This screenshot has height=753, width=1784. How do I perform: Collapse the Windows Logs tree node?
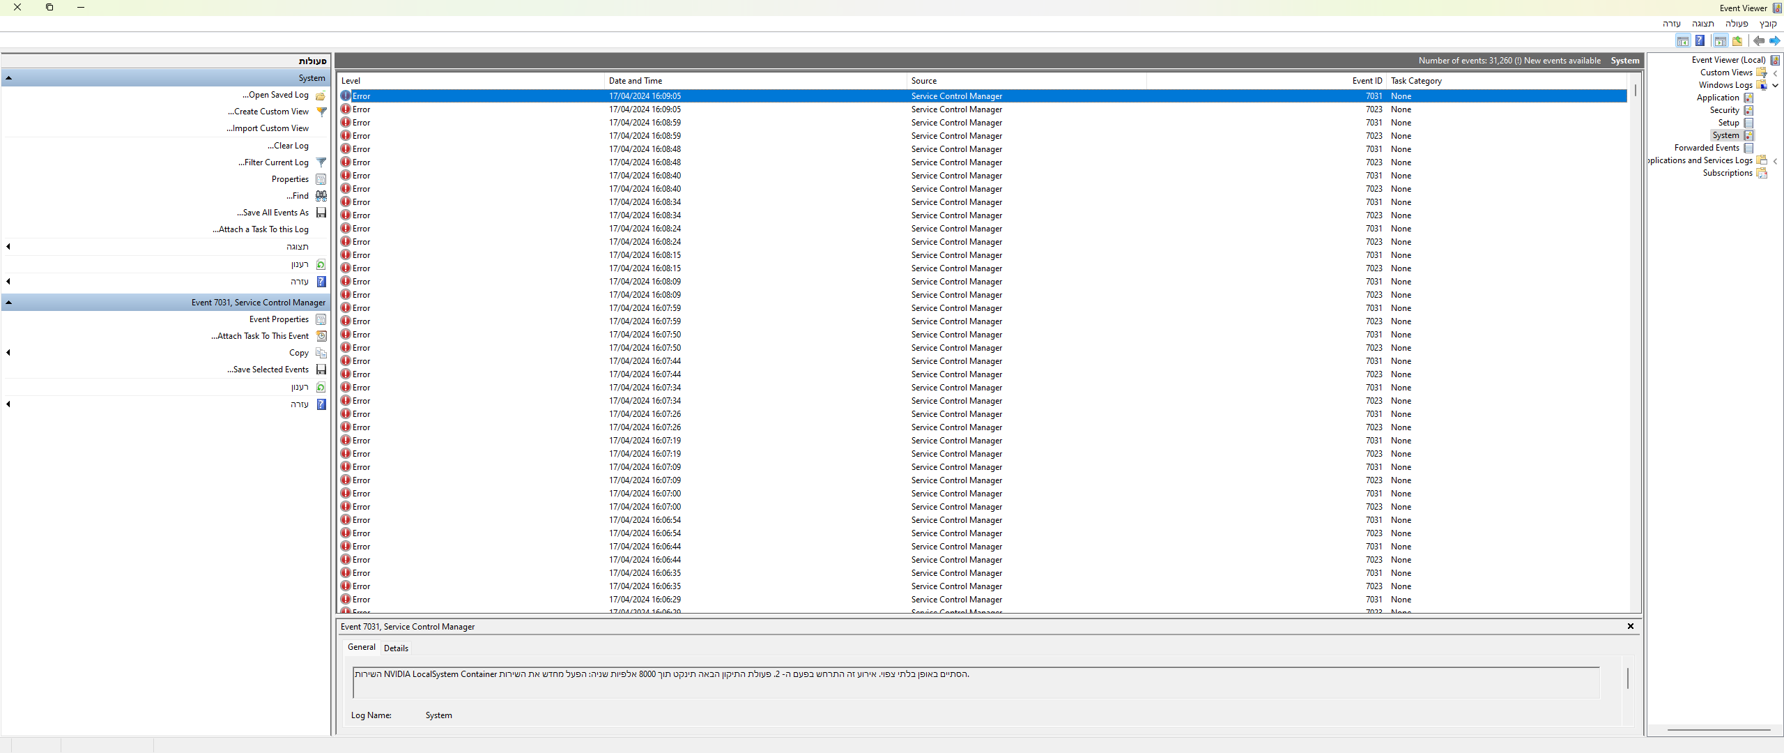(1775, 86)
